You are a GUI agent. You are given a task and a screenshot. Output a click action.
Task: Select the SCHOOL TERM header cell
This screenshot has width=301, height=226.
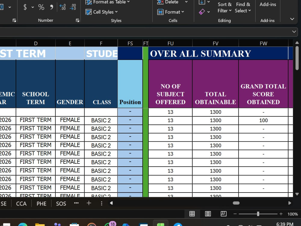36,84
